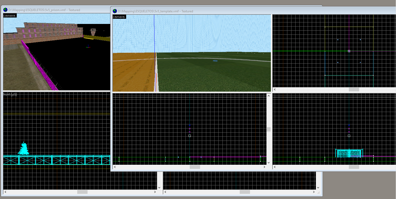Click up scroll arrow of template bottom-left view
The height and width of the screenshot is (199, 396).
[x=269, y=96]
